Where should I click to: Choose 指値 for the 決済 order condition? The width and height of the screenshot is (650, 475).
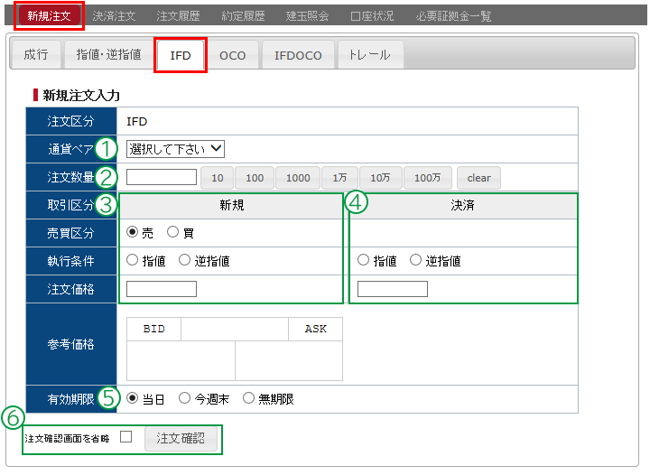click(363, 260)
